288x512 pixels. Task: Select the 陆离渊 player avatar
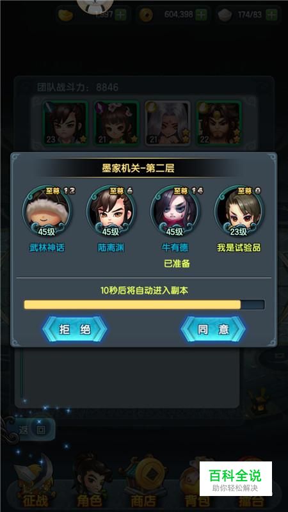(111, 211)
